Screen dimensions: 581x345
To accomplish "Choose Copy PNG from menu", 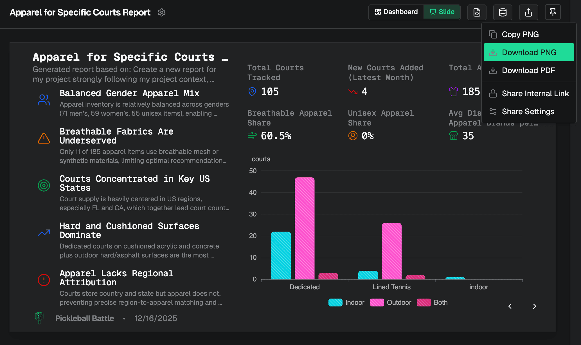I will (x=520, y=35).
